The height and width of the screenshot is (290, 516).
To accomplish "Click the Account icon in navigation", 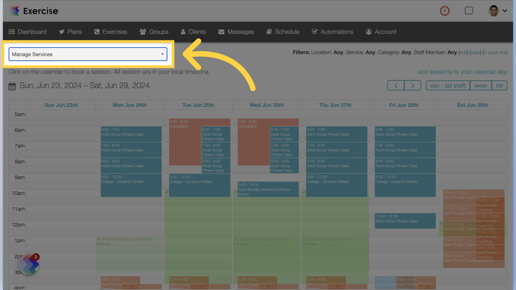I will 368,31.
